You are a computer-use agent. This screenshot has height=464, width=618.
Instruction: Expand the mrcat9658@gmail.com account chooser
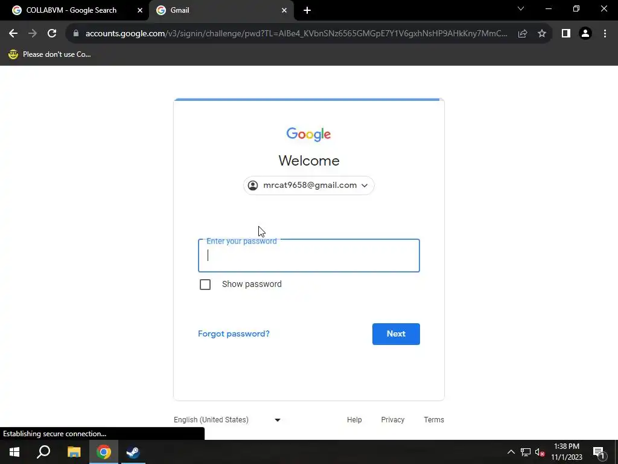pyautogui.click(x=308, y=185)
